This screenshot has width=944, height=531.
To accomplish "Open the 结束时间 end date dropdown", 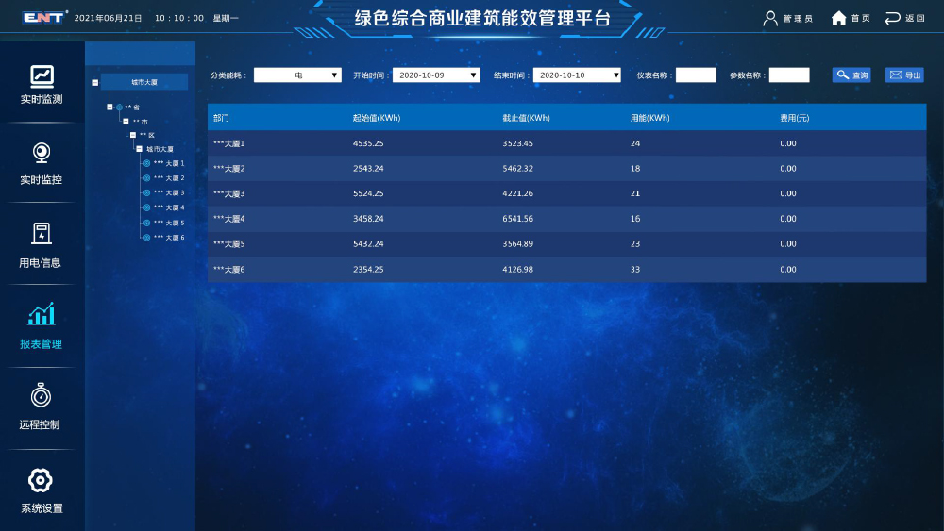I will pos(576,75).
